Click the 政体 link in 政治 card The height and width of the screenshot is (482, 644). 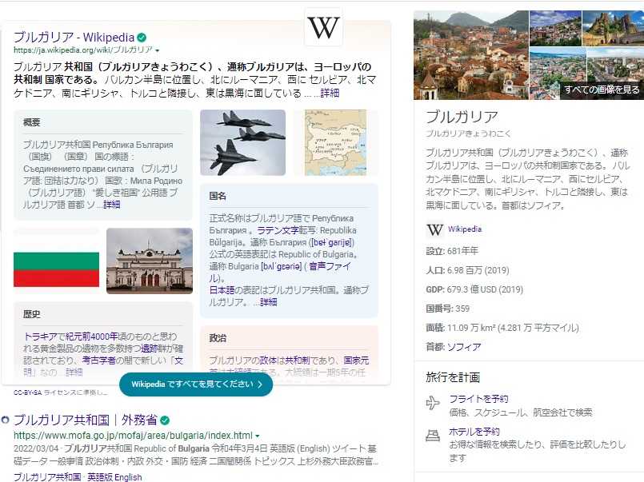268,361
